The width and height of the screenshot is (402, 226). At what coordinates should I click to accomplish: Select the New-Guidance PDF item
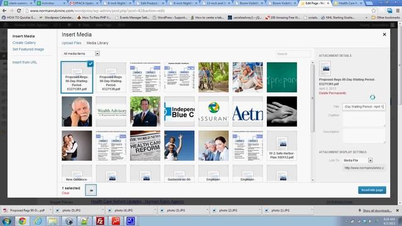[x=77, y=173]
